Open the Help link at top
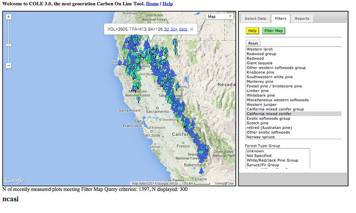 click(x=168, y=4)
